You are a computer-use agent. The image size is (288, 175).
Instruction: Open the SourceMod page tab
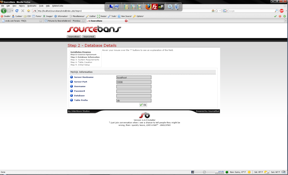(89, 37)
